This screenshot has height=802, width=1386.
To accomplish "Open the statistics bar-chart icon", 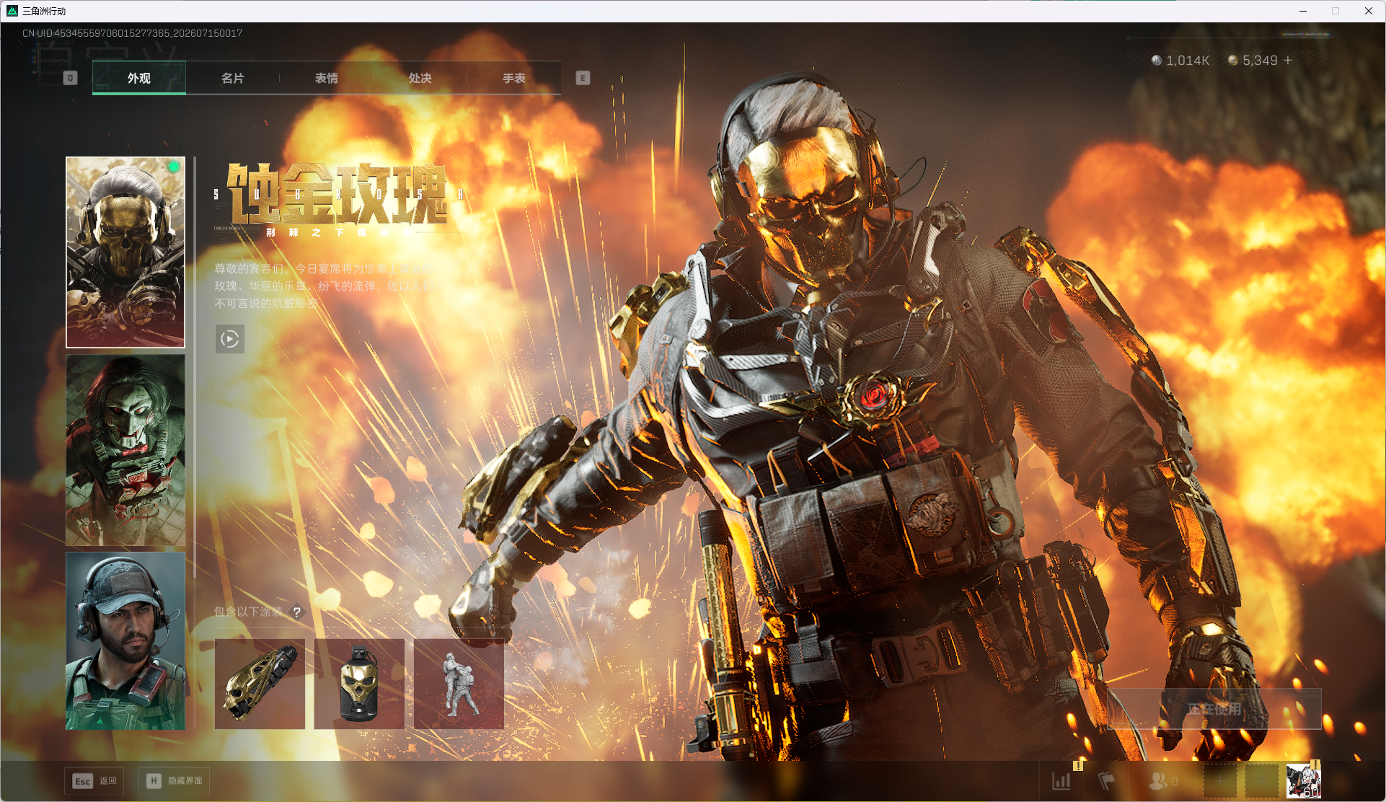I will (x=1061, y=781).
